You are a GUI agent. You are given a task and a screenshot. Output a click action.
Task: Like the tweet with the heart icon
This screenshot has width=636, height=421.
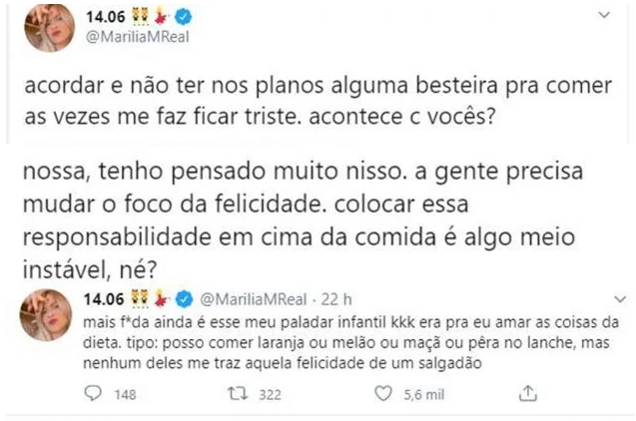381,396
